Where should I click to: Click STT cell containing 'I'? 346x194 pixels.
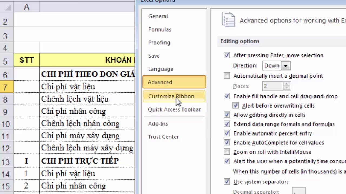[26, 161]
